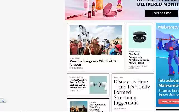Click the Parker Hall byline under AirPods review

click(x=75, y=91)
